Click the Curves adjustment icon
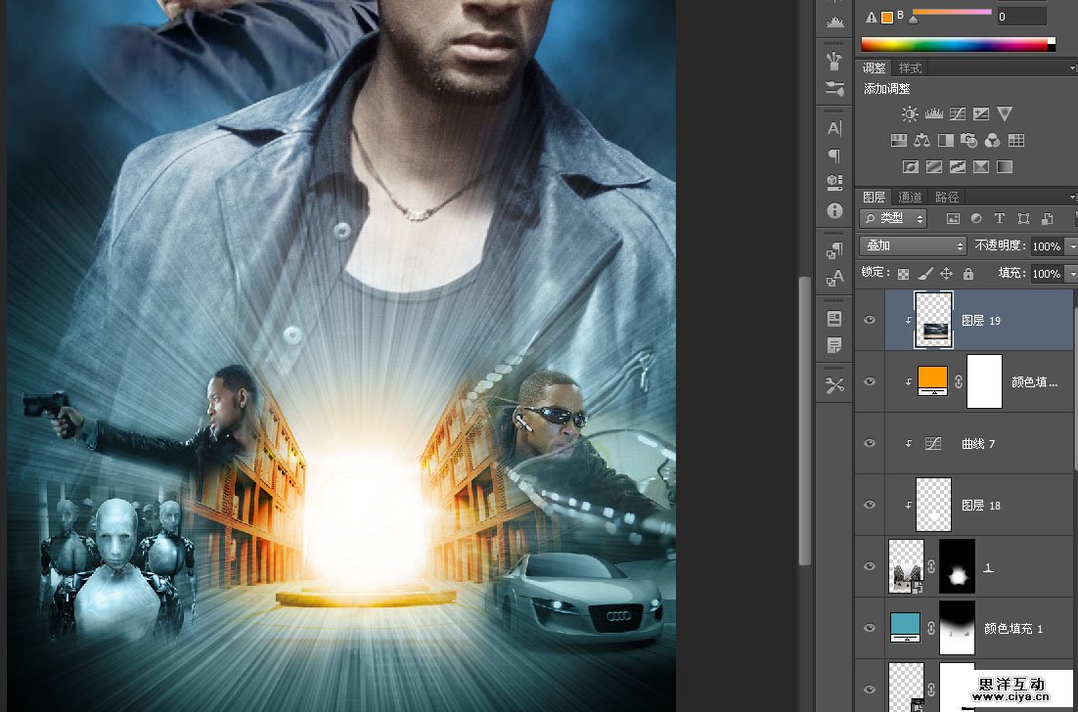 pyautogui.click(x=957, y=114)
